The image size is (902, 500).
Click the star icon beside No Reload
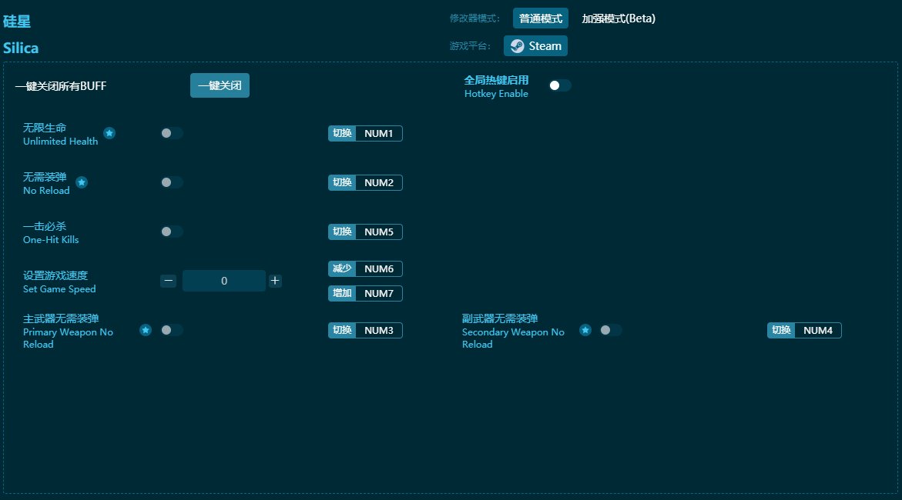pyautogui.click(x=82, y=182)
